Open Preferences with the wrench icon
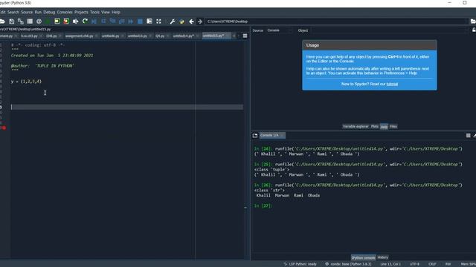This screenshot has height=267, width=476. click(x=173, y=22)
